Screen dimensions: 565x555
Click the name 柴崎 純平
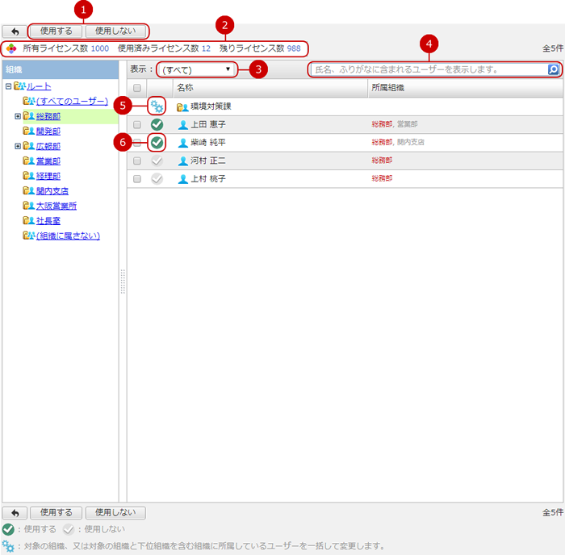[x=208, y=143]
